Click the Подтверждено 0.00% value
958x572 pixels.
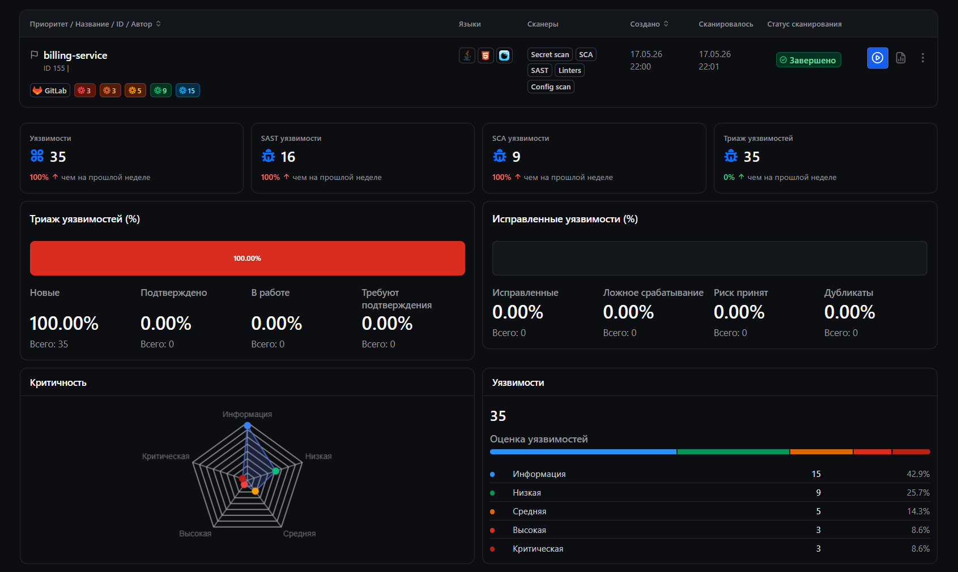coord(166,324)
